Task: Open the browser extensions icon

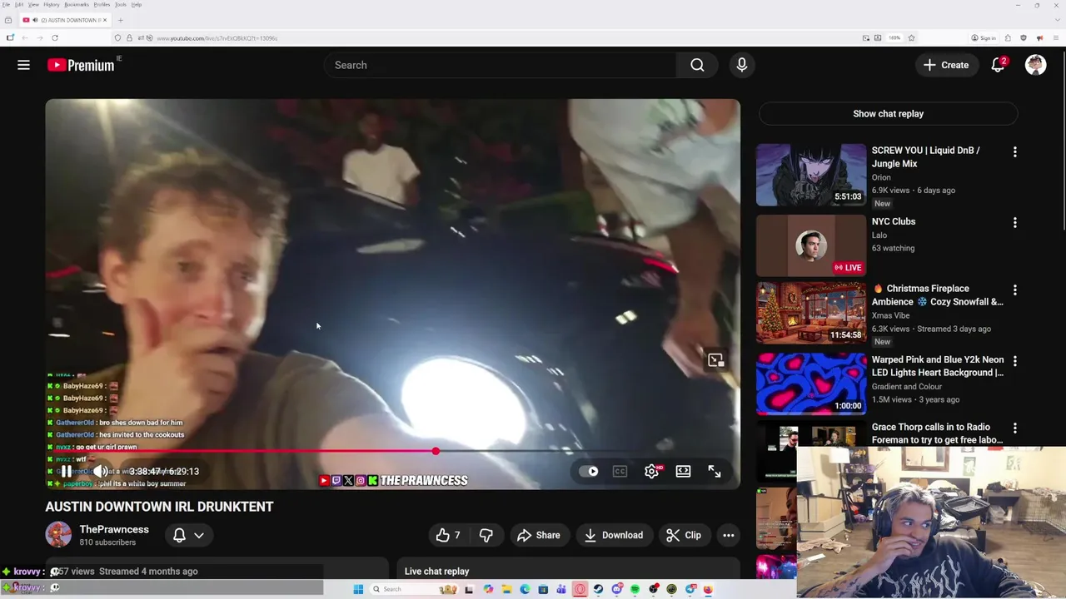Action: pyautogui.click(x=1008, y=37)
